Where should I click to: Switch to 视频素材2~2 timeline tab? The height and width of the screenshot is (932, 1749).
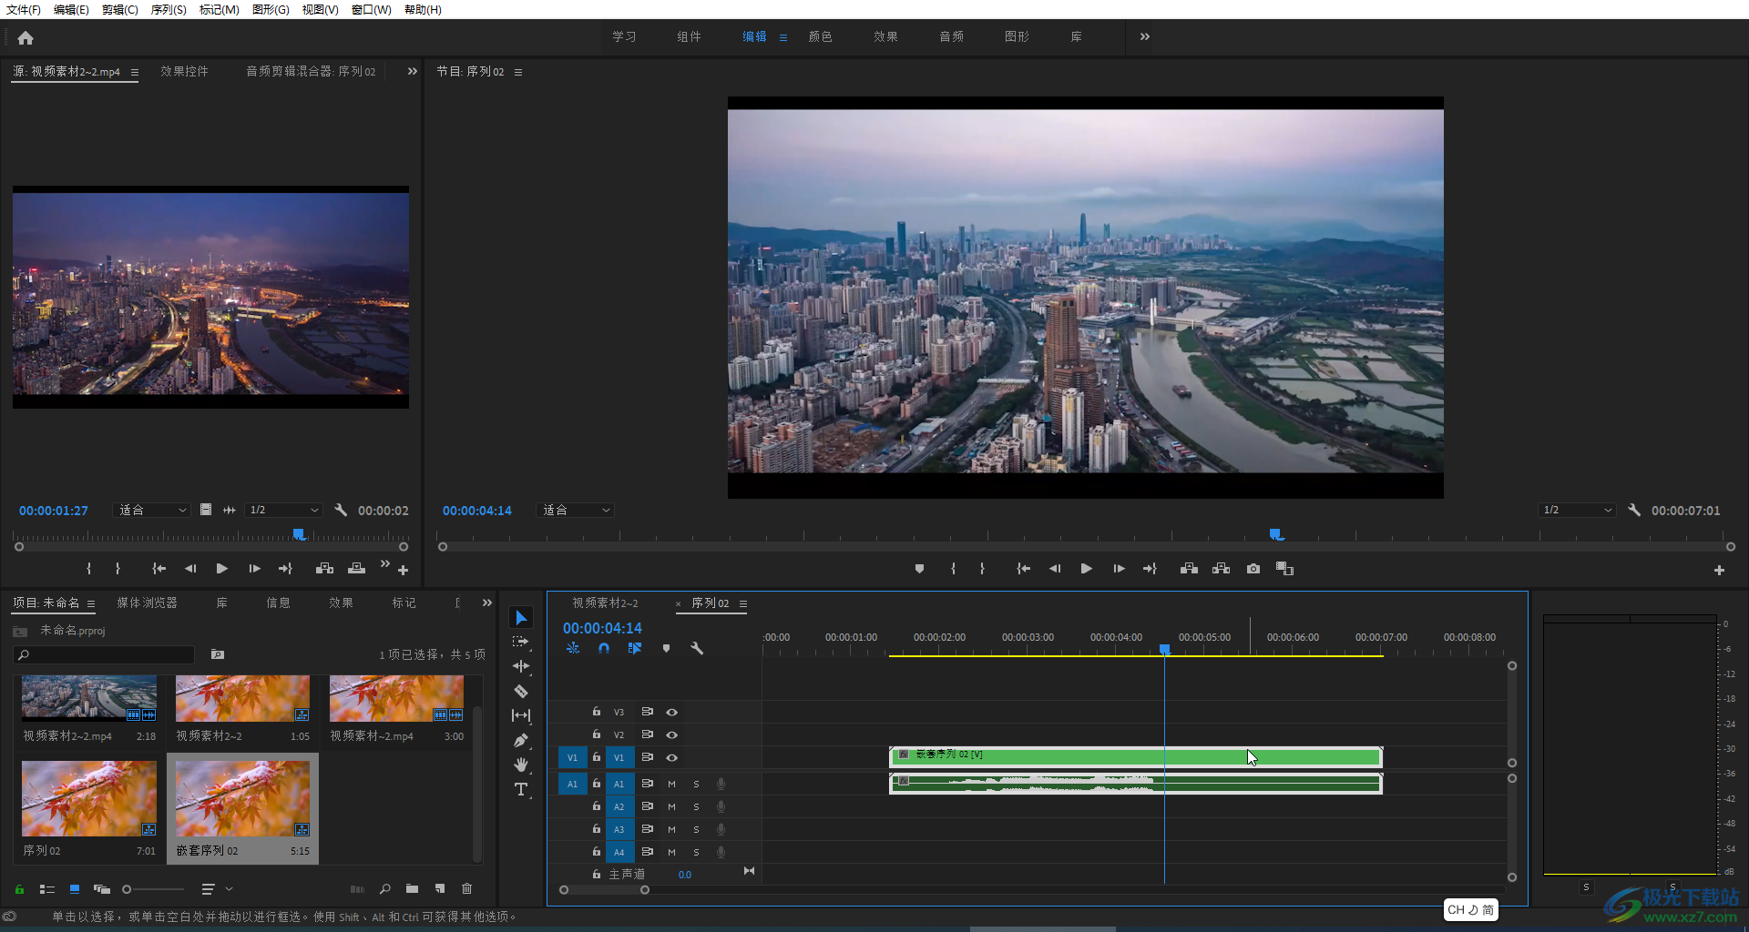click(605, 603)
